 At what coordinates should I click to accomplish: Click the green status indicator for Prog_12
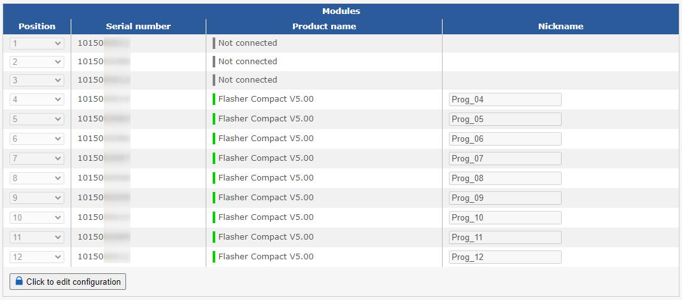tap(214, 257)
